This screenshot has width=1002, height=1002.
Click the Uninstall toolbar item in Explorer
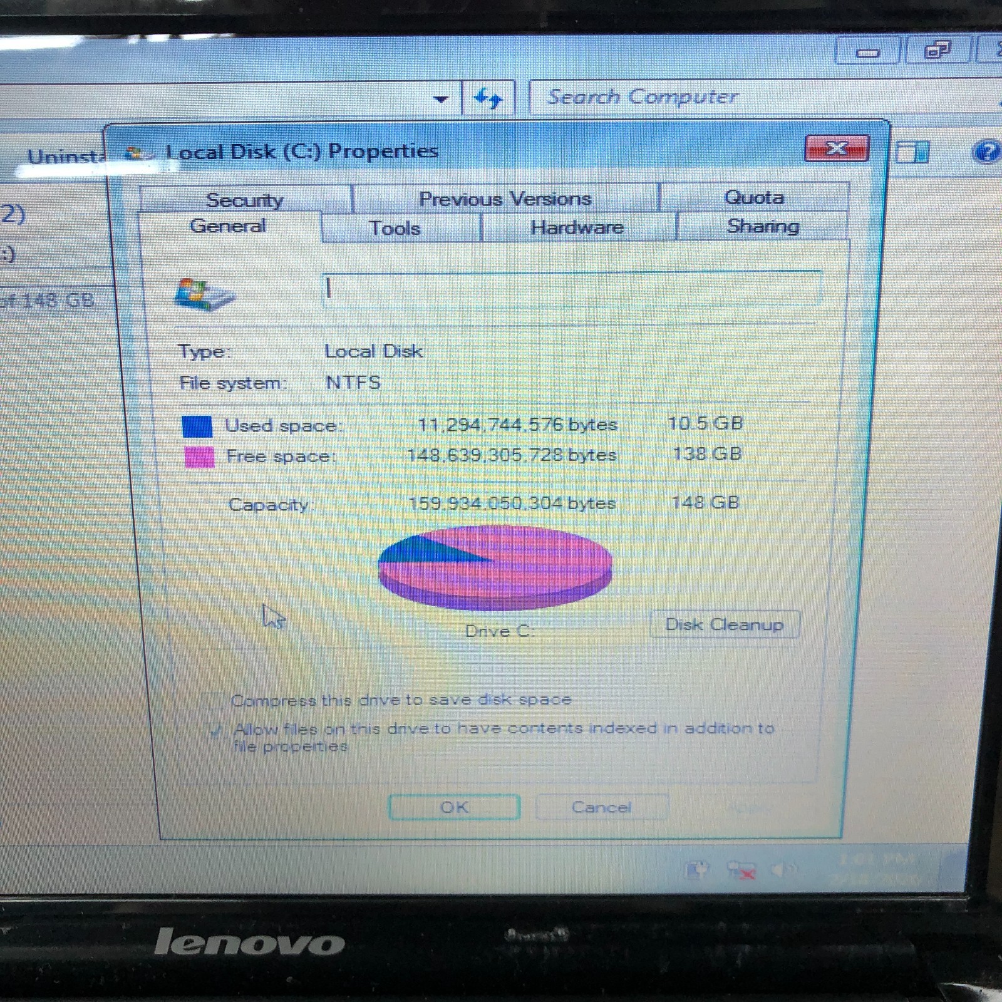click(66, 156)
